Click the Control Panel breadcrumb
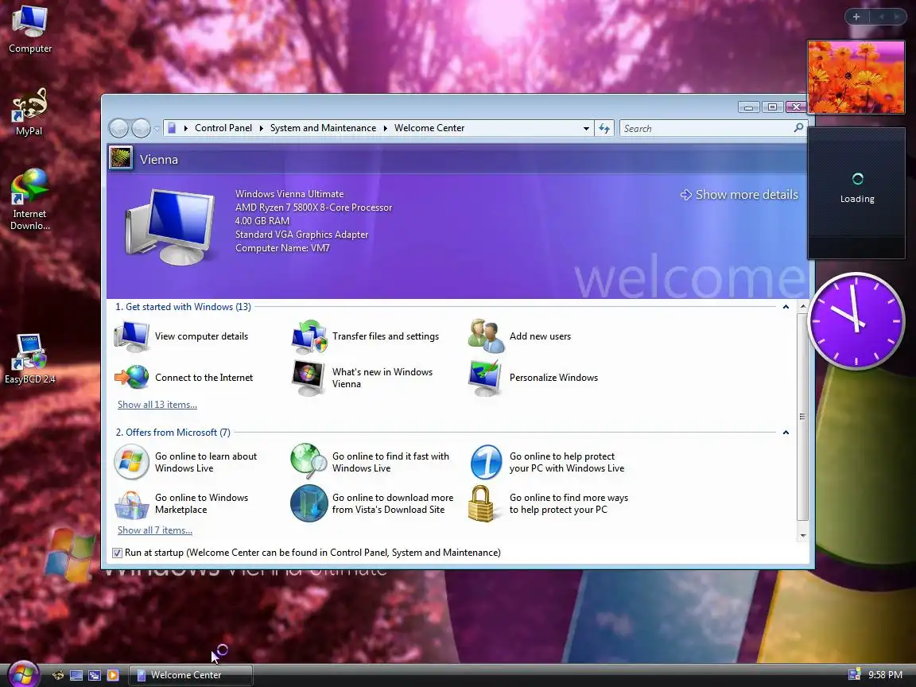Image resolution: width=916 pixels, height=687 pixels. tap(223, 128)
